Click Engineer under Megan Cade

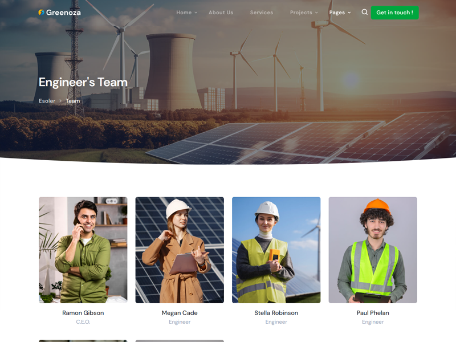(x=180, y=322)
